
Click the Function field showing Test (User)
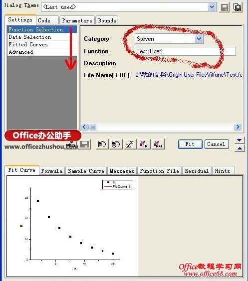tap(185, 51)
